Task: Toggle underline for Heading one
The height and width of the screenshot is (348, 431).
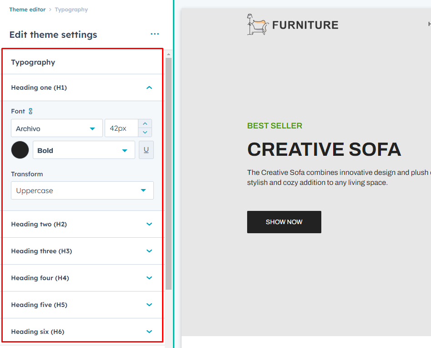Action: click(x=146, y=150)
